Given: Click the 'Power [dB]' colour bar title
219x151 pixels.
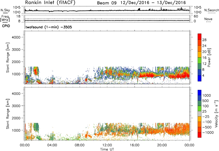Looking at the screenshot, I should point(209,58).
